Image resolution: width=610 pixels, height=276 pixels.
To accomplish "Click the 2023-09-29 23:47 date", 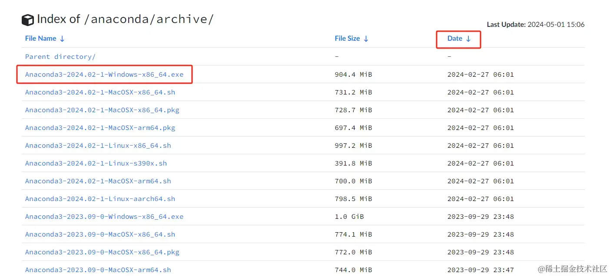I will (x=481, y=270).
